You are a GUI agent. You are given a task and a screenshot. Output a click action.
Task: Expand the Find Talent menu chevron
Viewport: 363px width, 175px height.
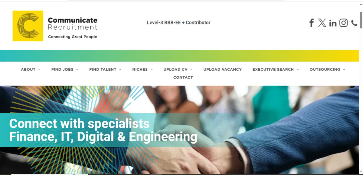120,69
